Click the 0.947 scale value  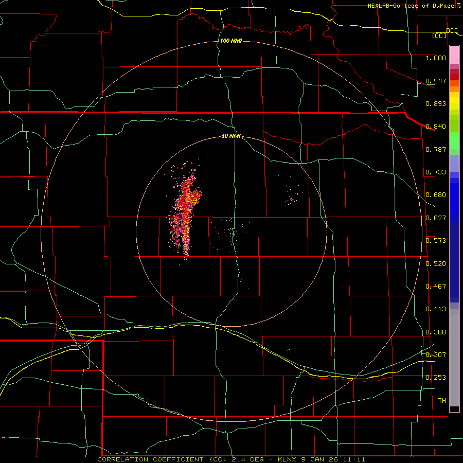point(436,81)
